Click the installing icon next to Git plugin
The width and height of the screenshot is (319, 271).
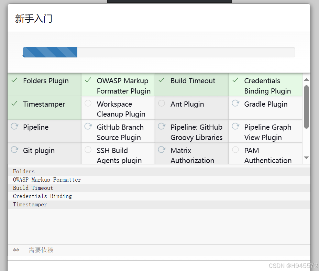15,150
